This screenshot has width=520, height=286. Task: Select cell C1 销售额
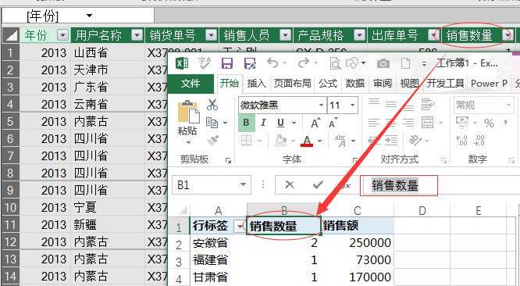click(x=358, y=226)
